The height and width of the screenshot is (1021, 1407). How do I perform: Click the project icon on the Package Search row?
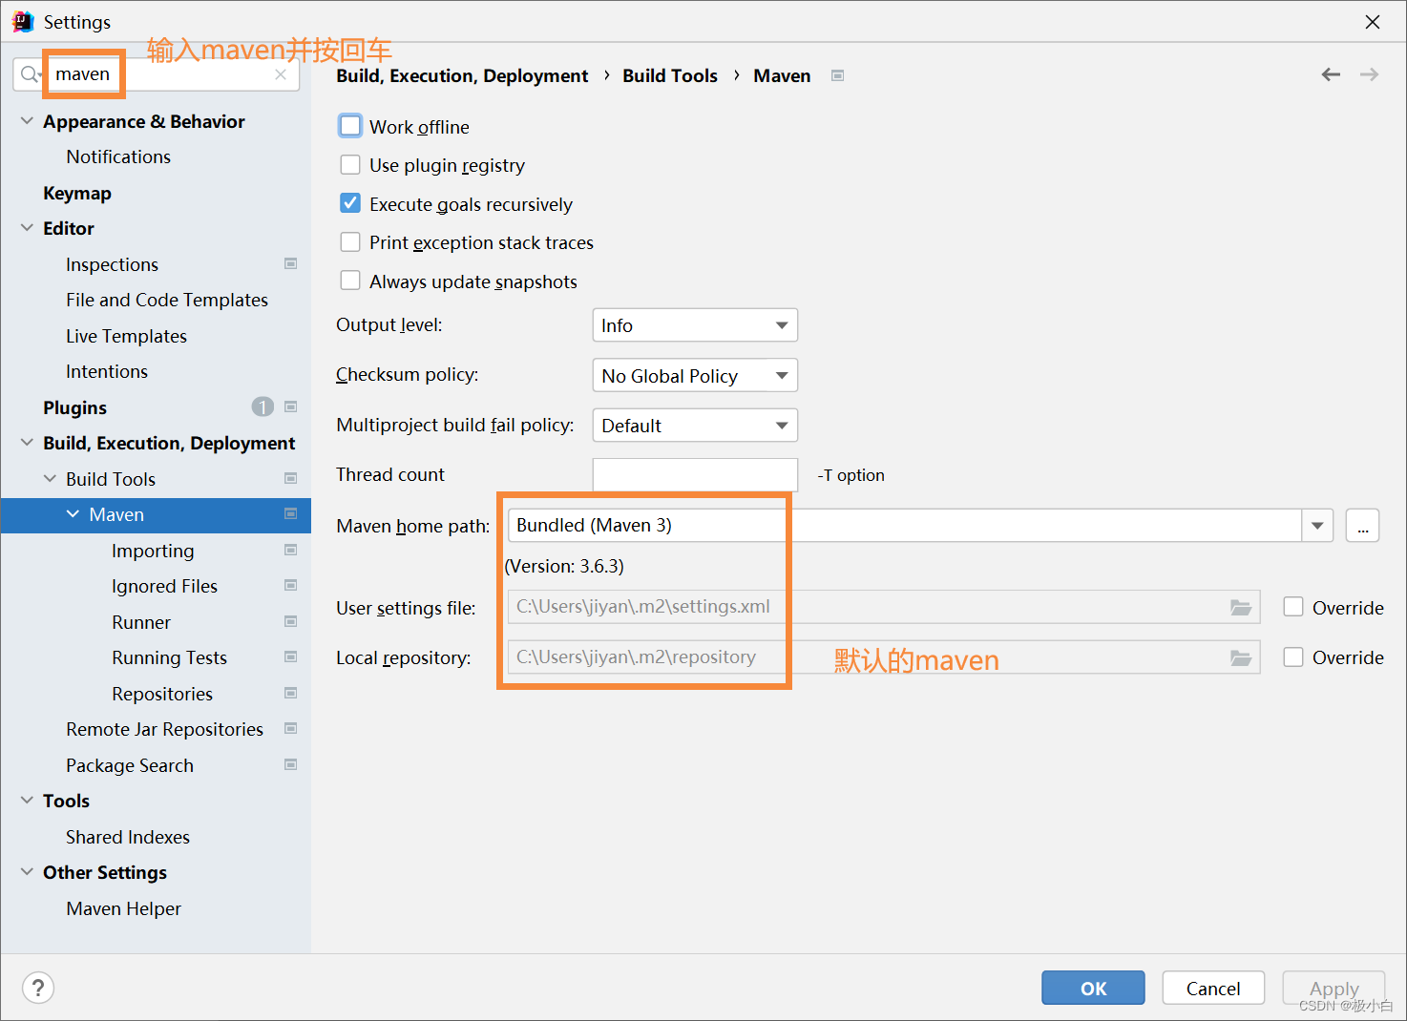pos(290,764)
